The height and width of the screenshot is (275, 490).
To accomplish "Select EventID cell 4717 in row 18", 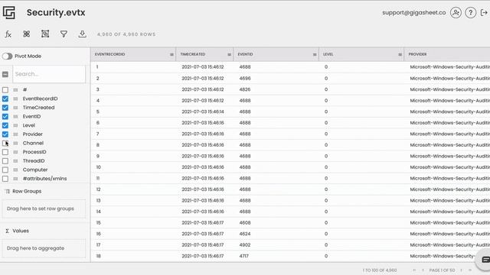I will point(243,257).
